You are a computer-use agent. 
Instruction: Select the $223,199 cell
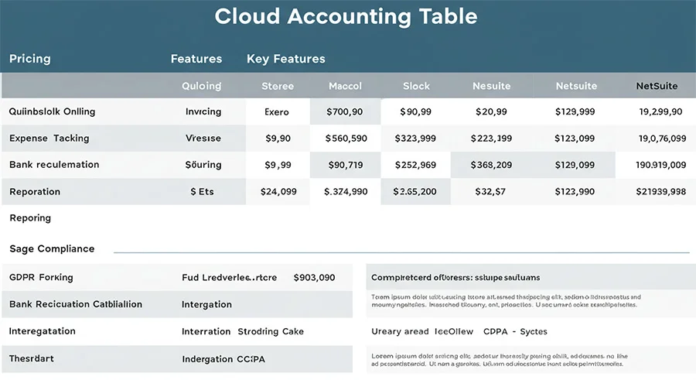[491, 139]
